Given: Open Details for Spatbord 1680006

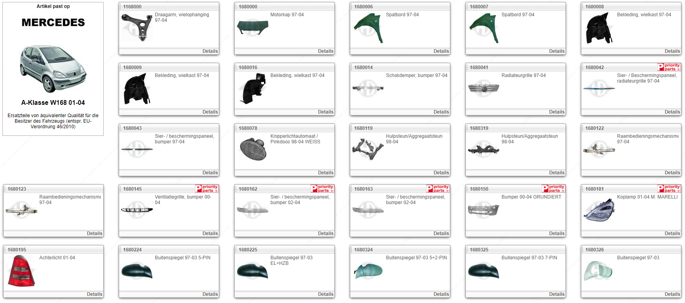Looking at the screenshot, I should pyautogui.click(x=441, y=51).
